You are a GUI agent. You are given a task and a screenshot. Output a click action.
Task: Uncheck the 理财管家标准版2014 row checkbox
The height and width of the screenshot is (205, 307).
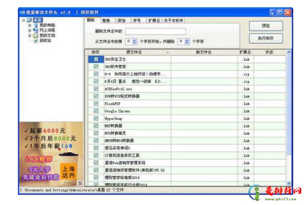click(x=96, y=177)
